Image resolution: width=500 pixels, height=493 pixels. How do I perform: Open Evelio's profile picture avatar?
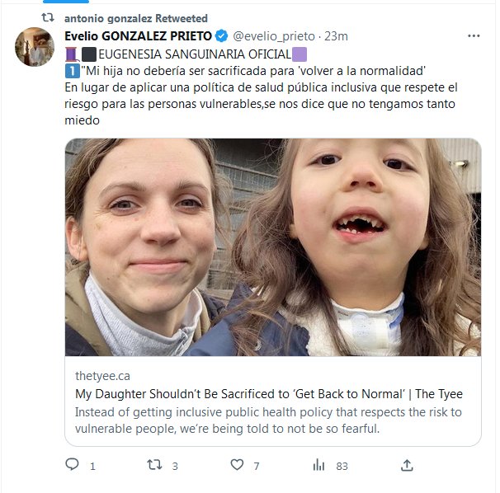point(35,46)
